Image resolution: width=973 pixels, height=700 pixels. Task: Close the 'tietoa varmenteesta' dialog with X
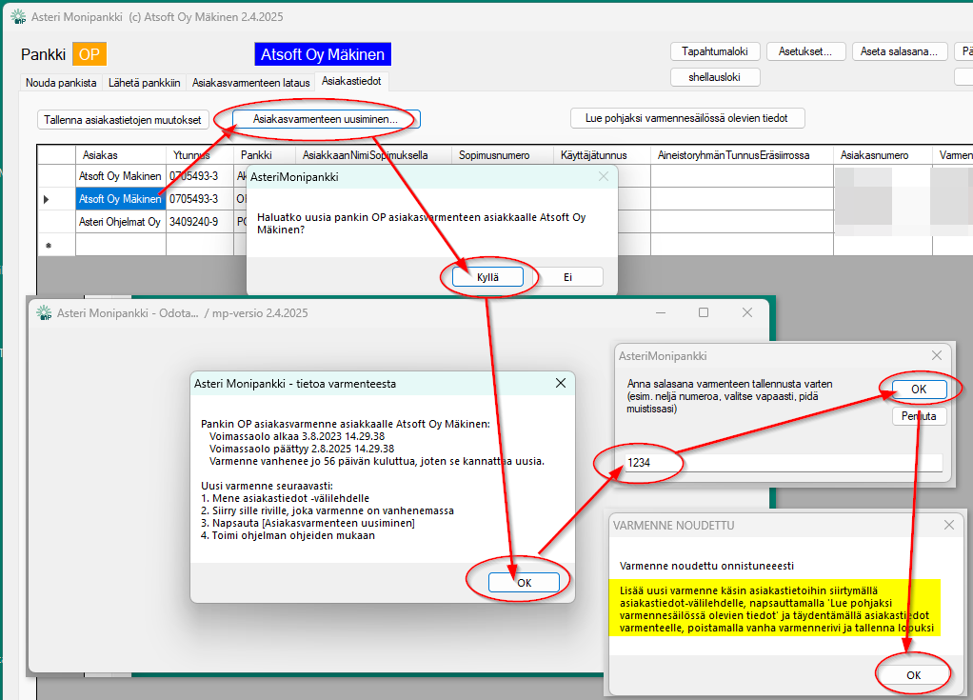click(561, 383)
